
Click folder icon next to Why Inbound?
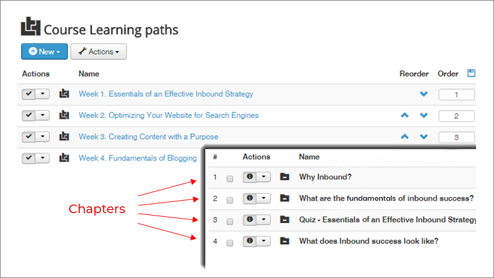285,177
